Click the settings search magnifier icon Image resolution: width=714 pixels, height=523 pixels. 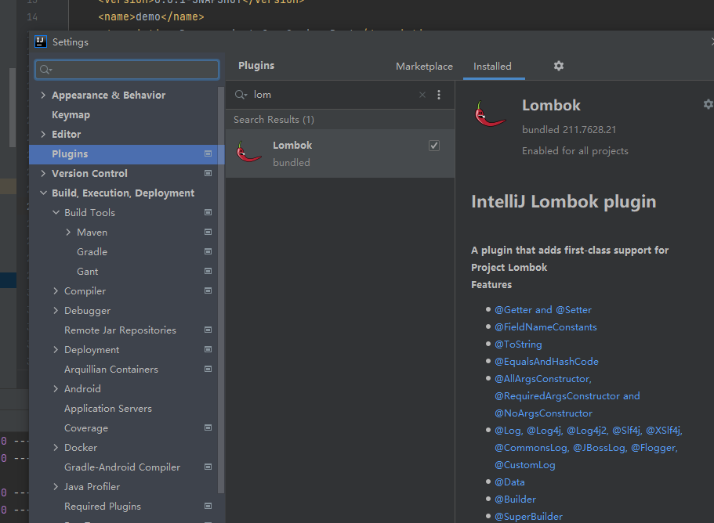point(45,70)
